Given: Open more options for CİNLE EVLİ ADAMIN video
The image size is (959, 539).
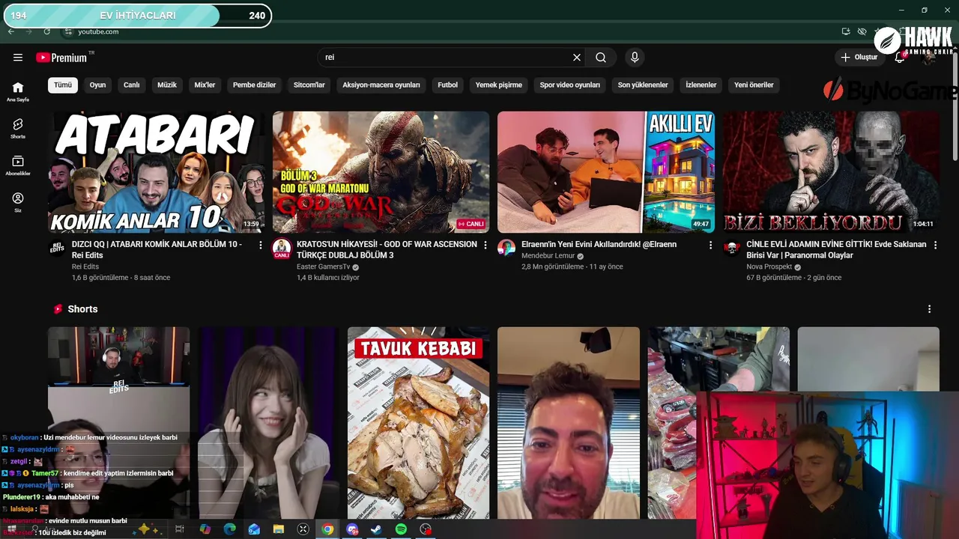Looking at the screenshot, I should pos(935,245).
